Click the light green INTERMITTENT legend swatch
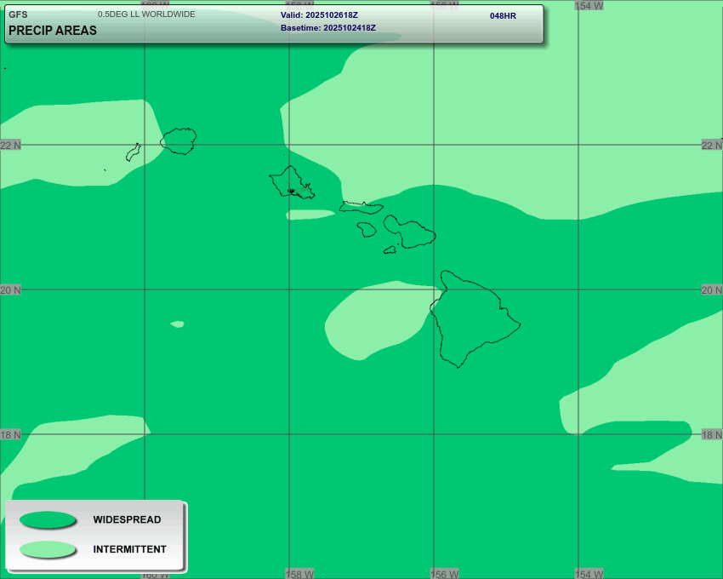The image size is (723, 579). 48,549
